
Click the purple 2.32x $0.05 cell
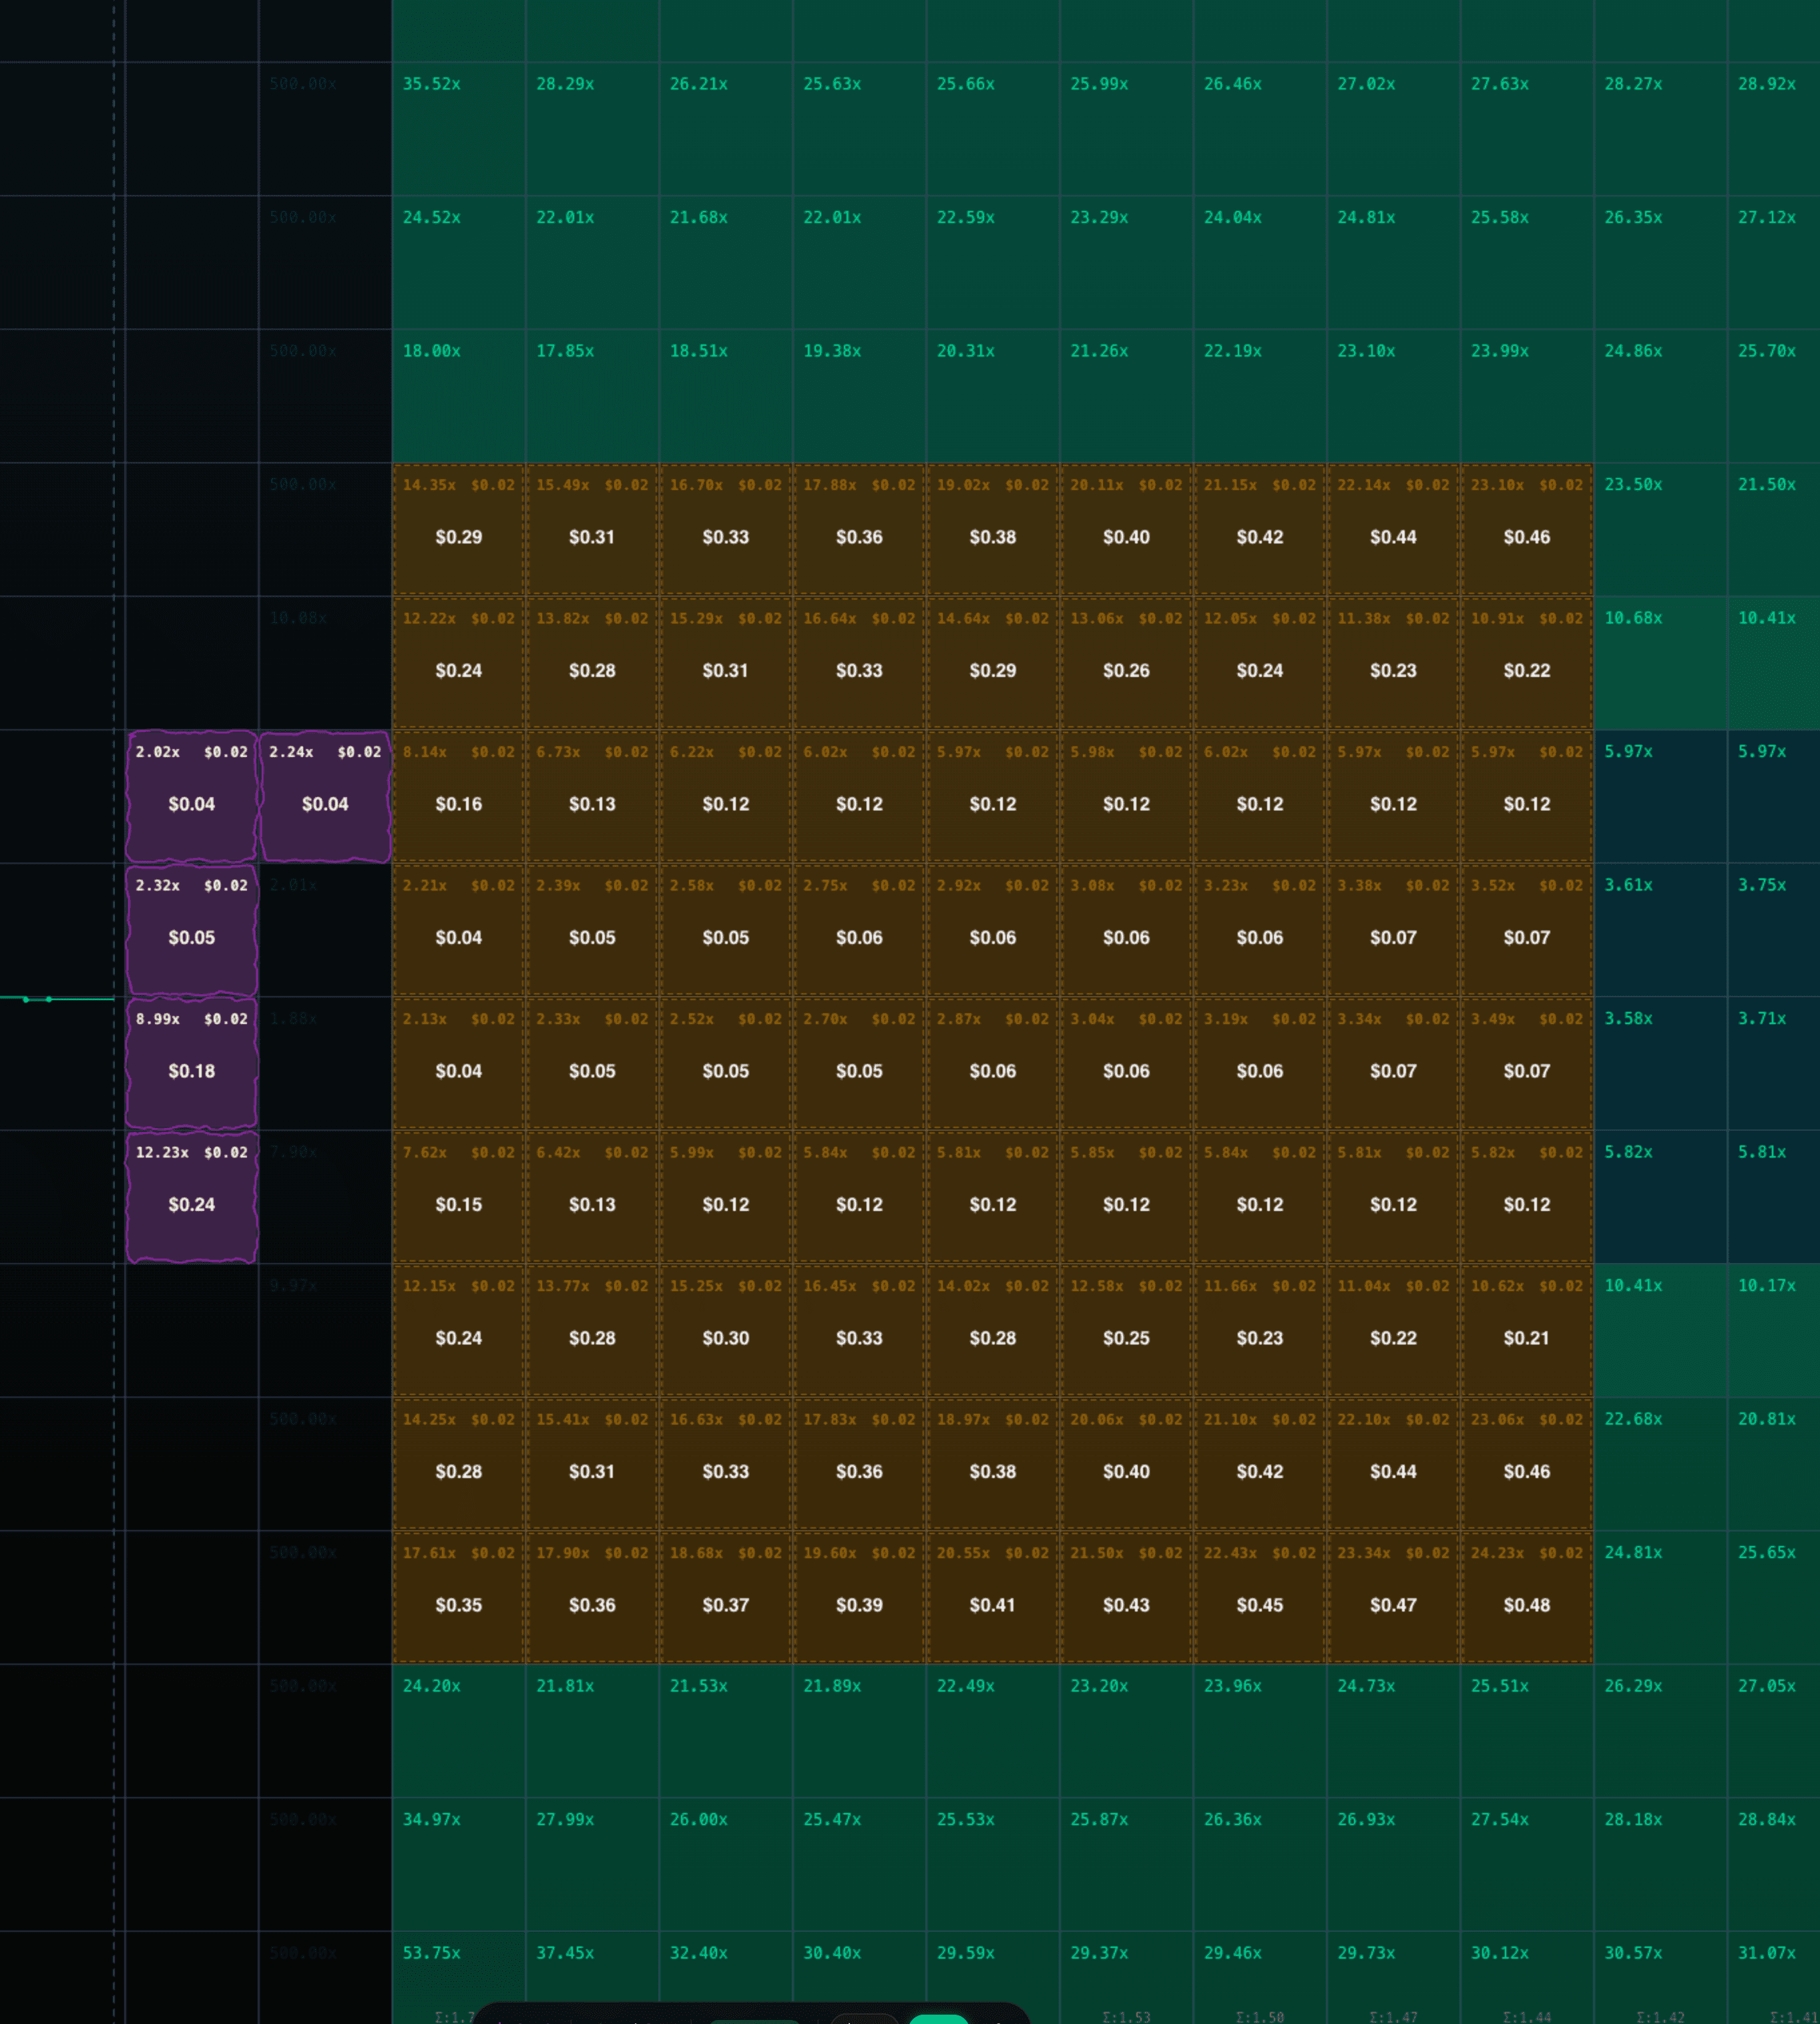coord(191,930)
